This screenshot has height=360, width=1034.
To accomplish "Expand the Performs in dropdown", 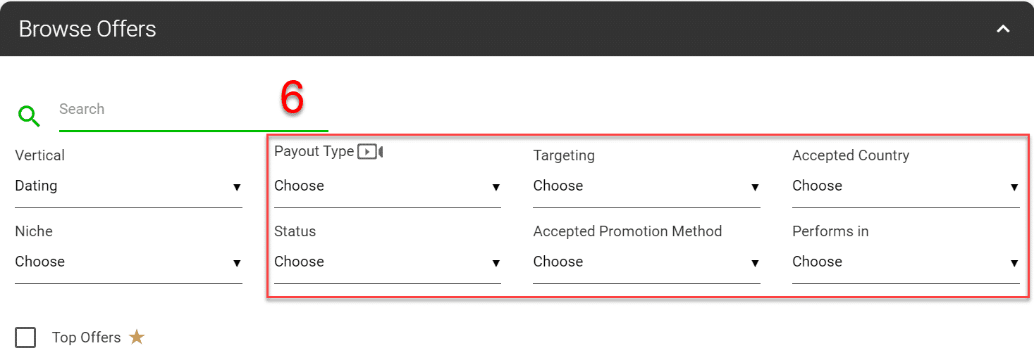I will (905, 262).
